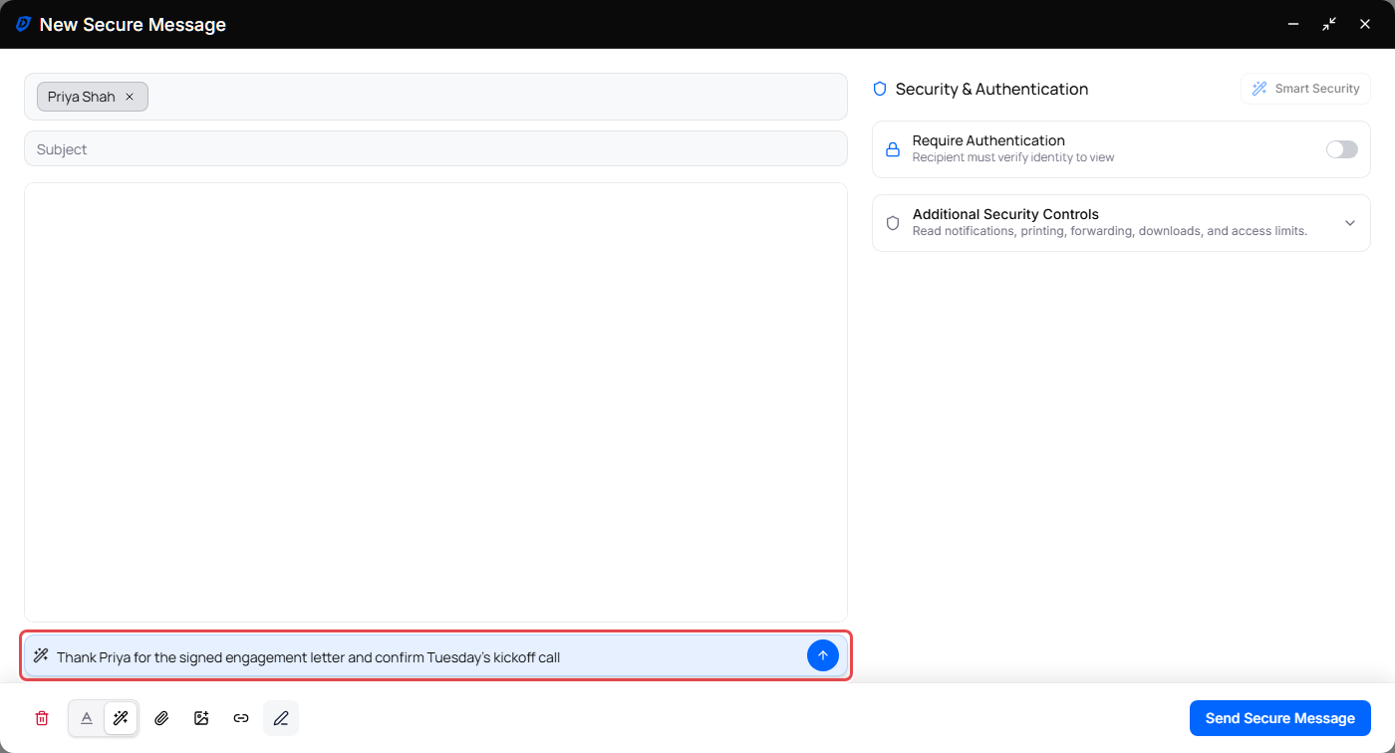The image size is (1395, 753).
Task: Click the shield icon beside Security & Authentication
Action: [880, 89]
